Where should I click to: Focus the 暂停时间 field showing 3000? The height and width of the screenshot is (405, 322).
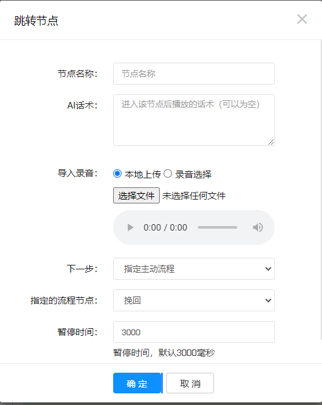[x=194, y=332]
